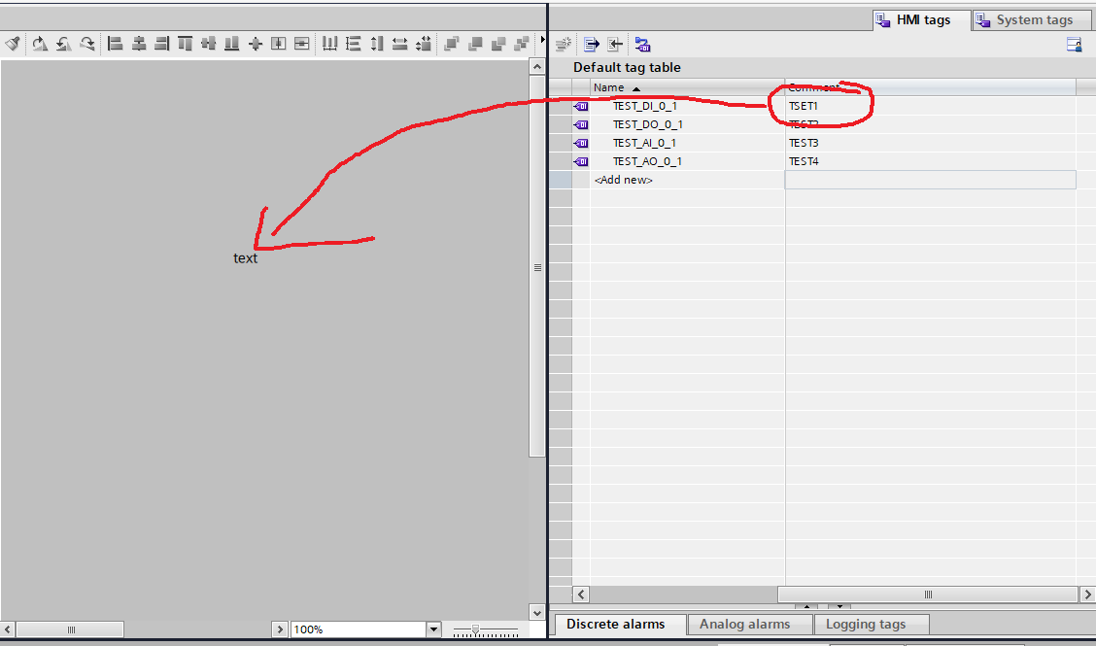The image size is (1096, 646).
Task: Click the Export tags icon
Action: point(592,45)
